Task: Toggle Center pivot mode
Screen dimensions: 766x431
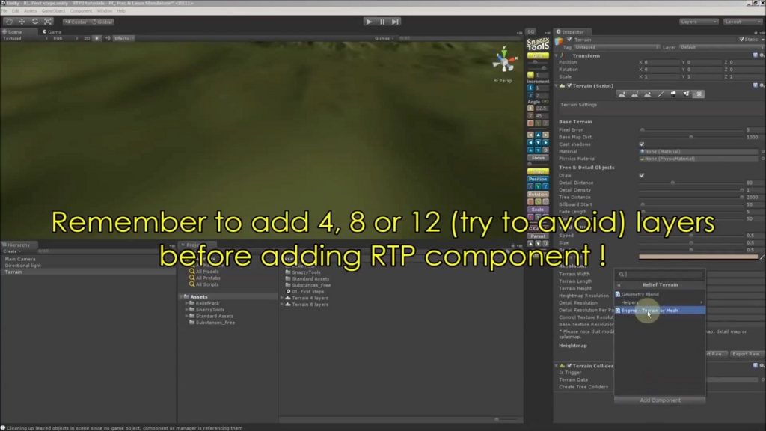Action: click(76, 22)
